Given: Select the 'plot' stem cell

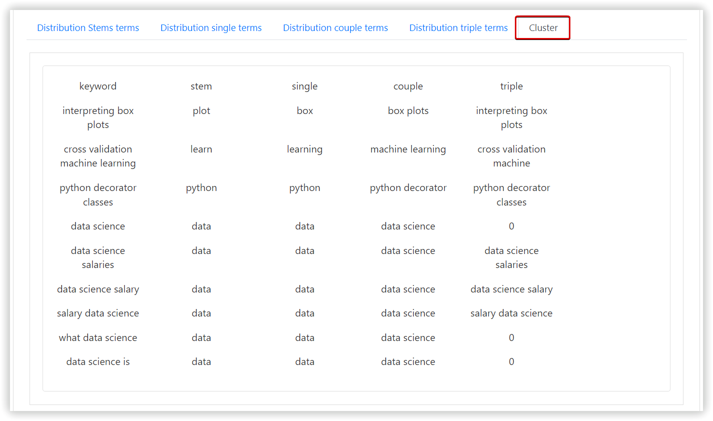Looking at the screenshot, I should tap(201, 111).
